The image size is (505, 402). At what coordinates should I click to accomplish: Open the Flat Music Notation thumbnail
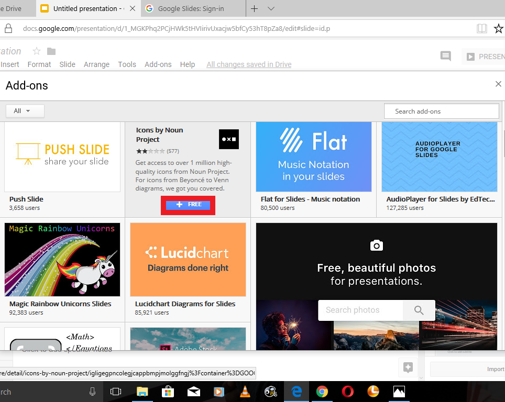tap(314, 157)
